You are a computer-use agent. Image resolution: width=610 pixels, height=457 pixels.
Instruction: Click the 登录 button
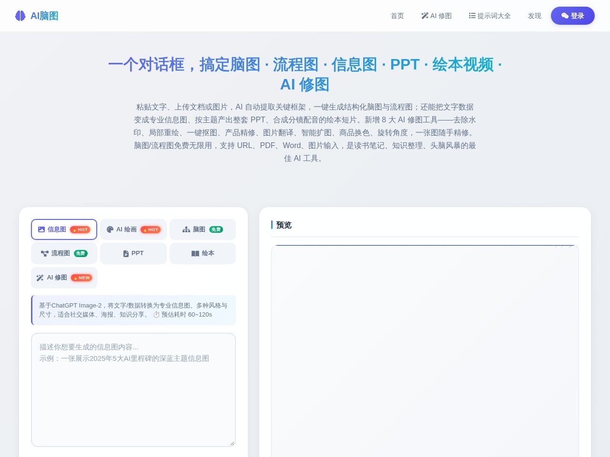tap(573, 16)
